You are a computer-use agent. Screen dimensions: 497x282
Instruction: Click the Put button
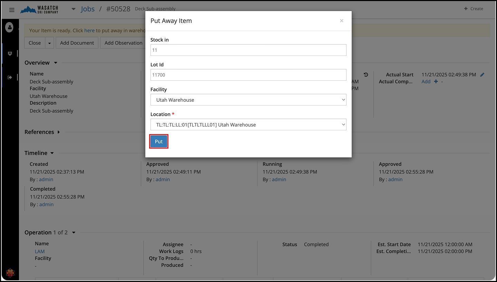coord(159,142)
